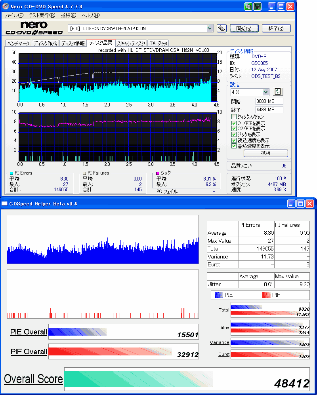Click the Nero CD-DVD Speed title bar icon
The height and width of the screenshot is (395, 317).
[x=5, y=6]
